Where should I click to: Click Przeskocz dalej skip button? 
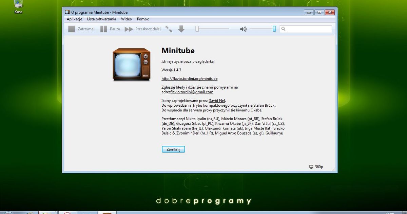click(x=143, y=29)
